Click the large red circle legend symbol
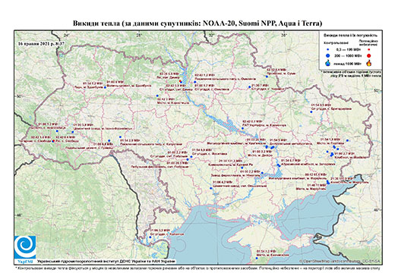This screenshot has height=279, width=395. 369,56
